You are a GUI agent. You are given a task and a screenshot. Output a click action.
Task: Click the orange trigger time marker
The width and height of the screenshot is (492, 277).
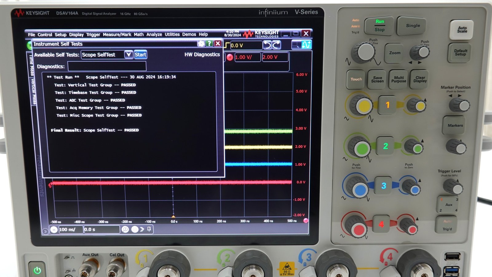pyautogui.click(x=173, y=216)
